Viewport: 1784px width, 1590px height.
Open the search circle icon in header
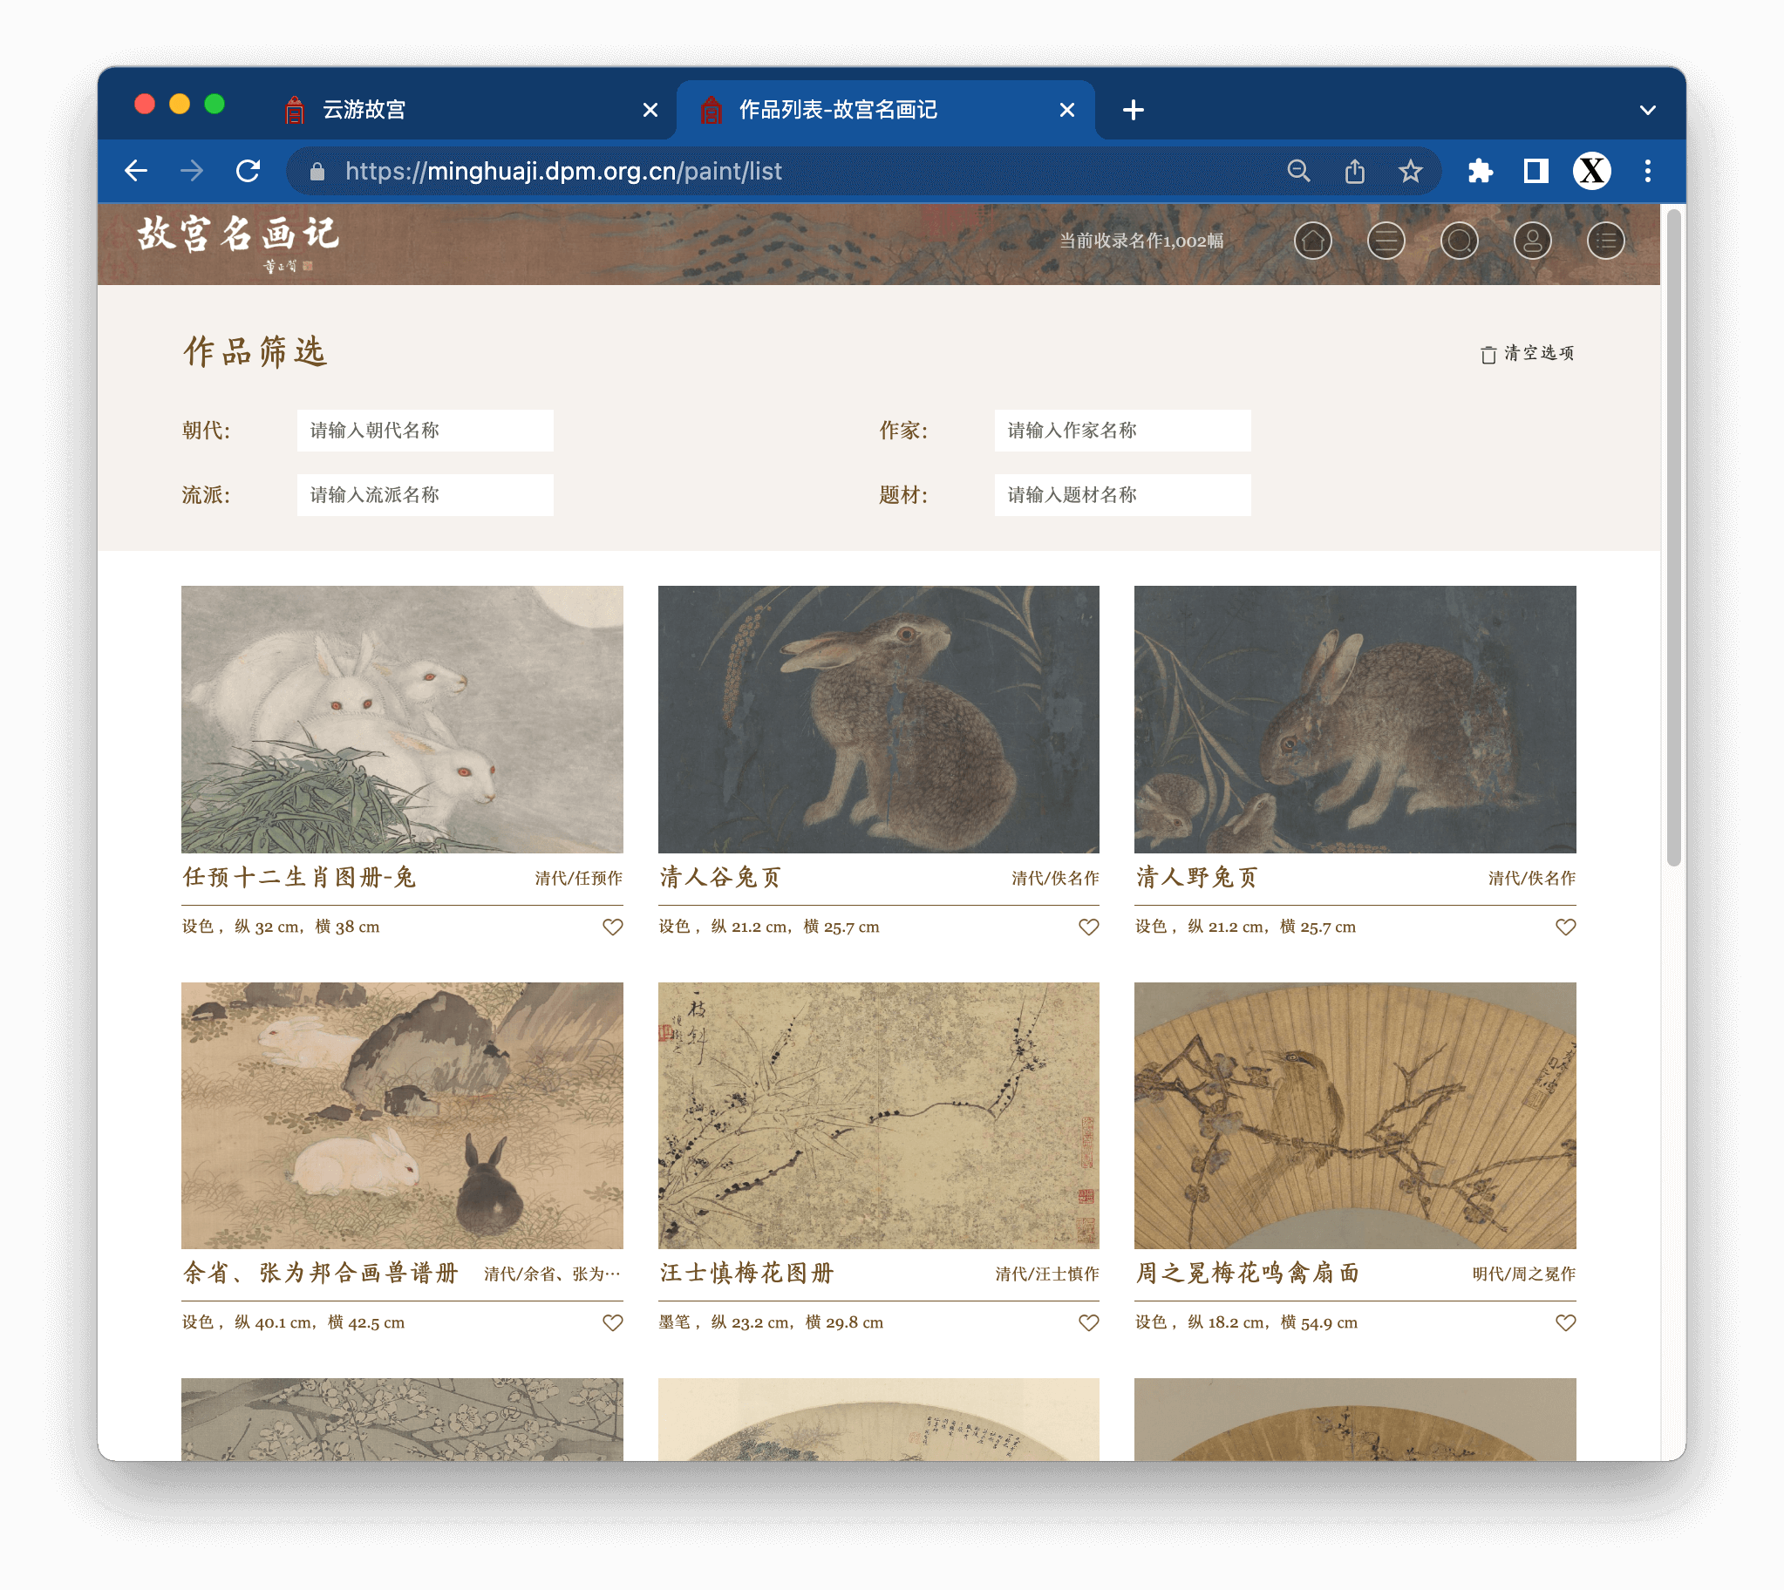click(x=1459, y=241)
